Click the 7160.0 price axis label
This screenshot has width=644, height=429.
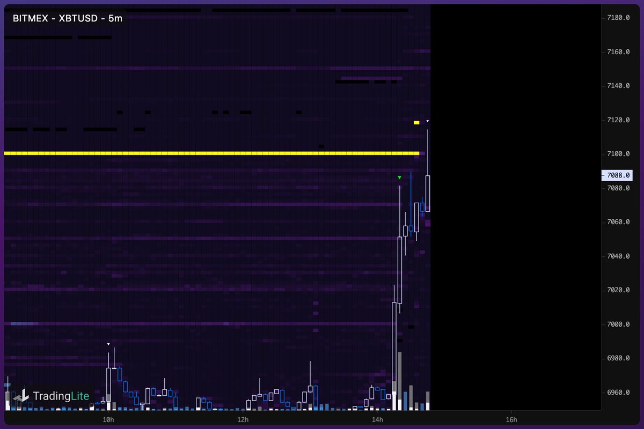[x=618, y=52]
